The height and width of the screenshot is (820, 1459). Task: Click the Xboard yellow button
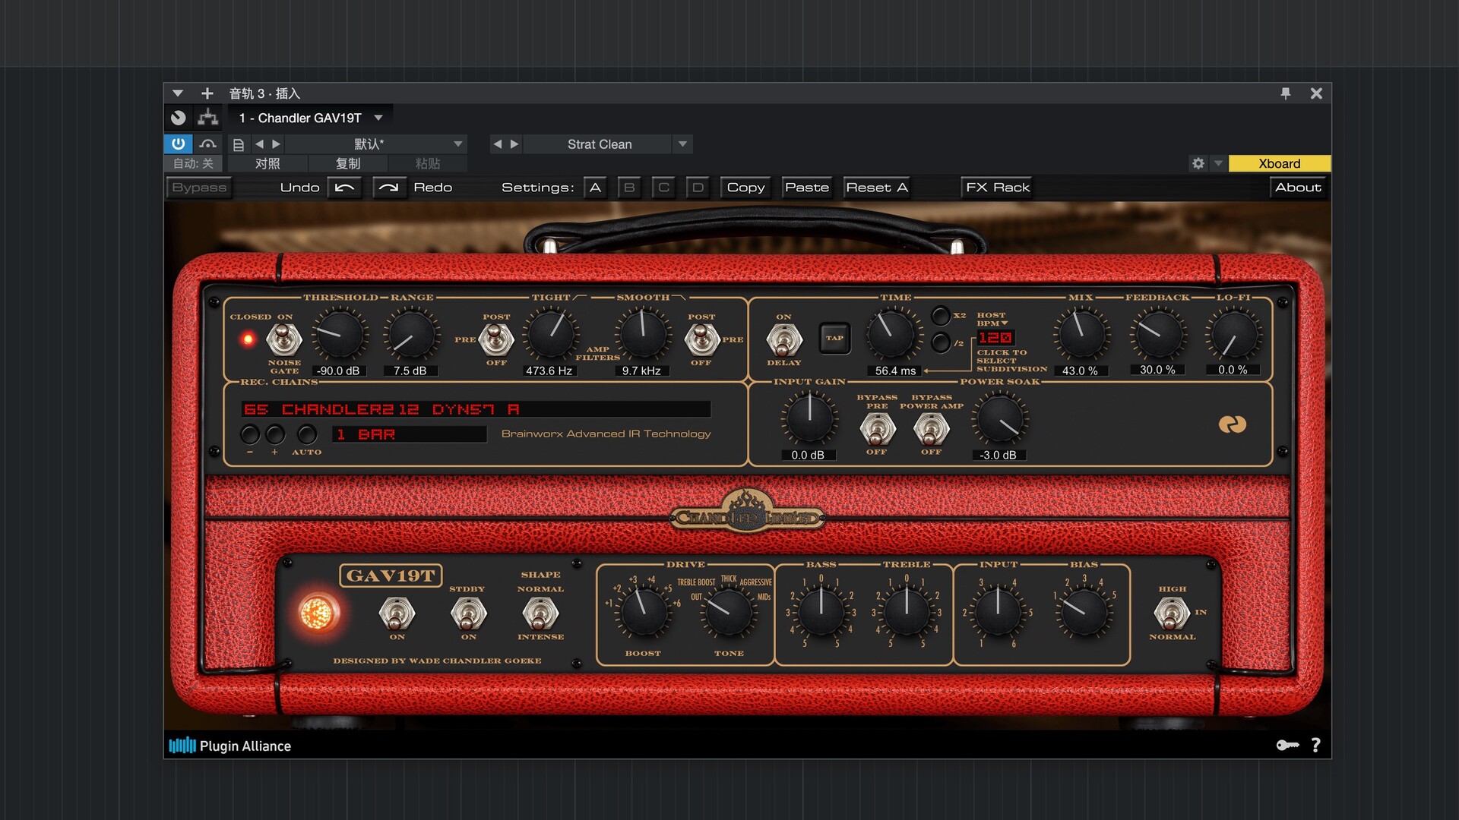(1280, 163)
